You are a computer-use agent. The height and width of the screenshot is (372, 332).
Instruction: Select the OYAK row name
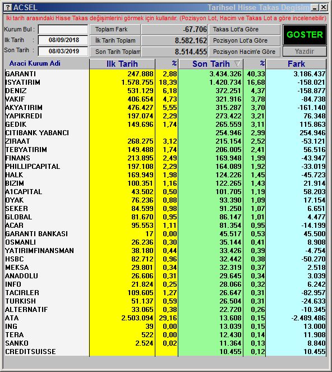point(15,200)
